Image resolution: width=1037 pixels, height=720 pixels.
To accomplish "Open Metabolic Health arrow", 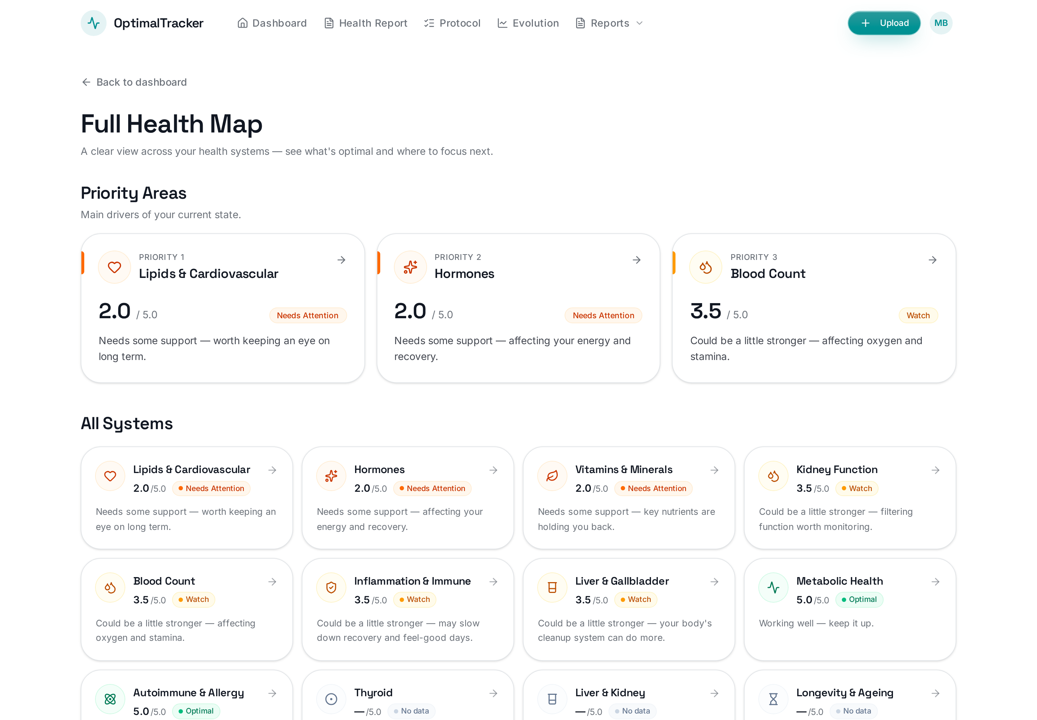I will 935,581.
